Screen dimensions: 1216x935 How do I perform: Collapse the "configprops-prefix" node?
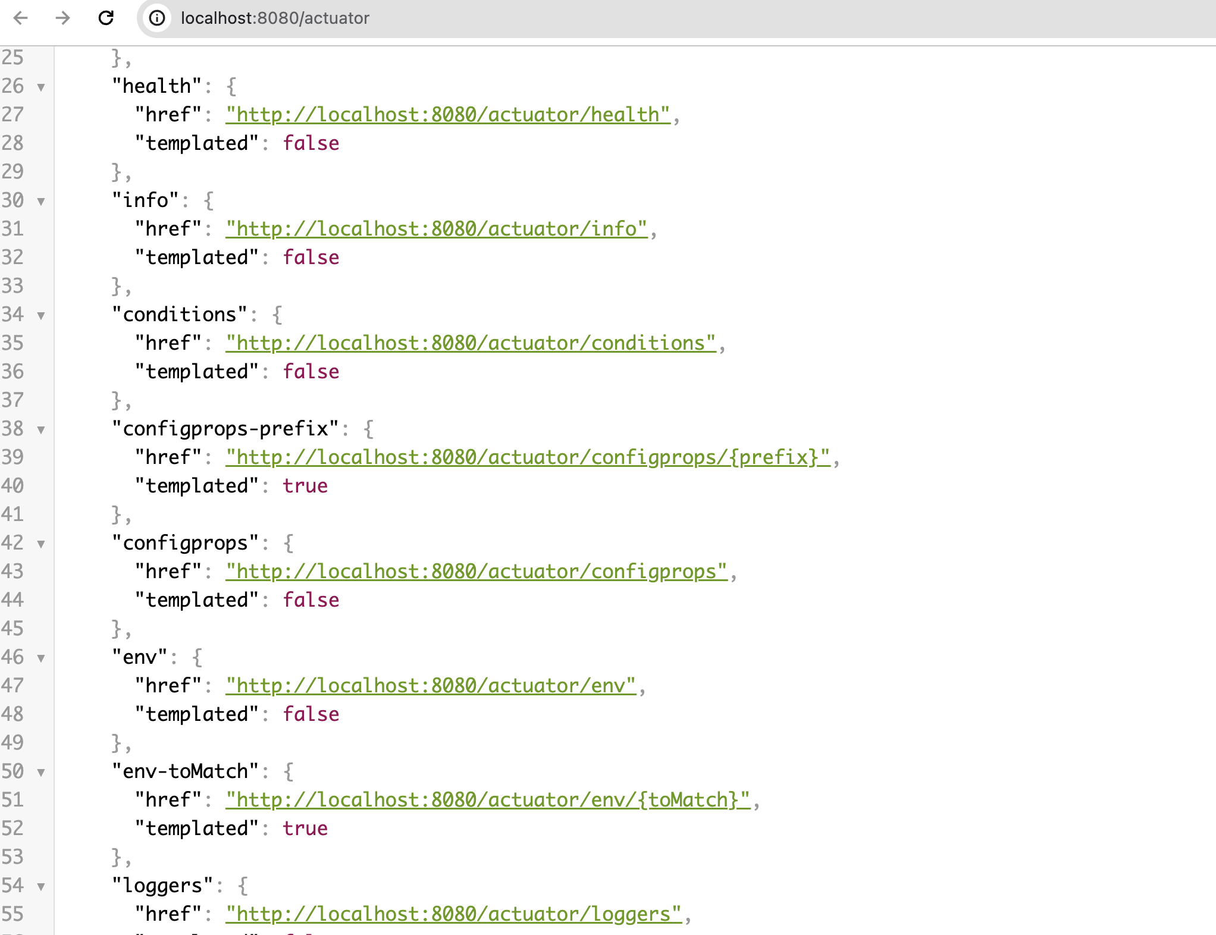pyautogui.click(x=41, y=430)
